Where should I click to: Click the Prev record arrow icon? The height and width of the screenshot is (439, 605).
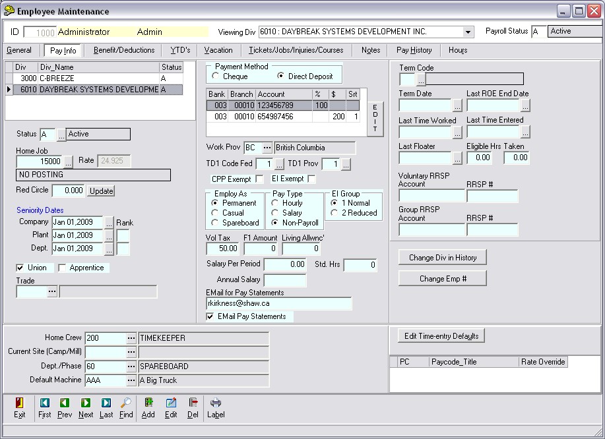pos(65,403)
